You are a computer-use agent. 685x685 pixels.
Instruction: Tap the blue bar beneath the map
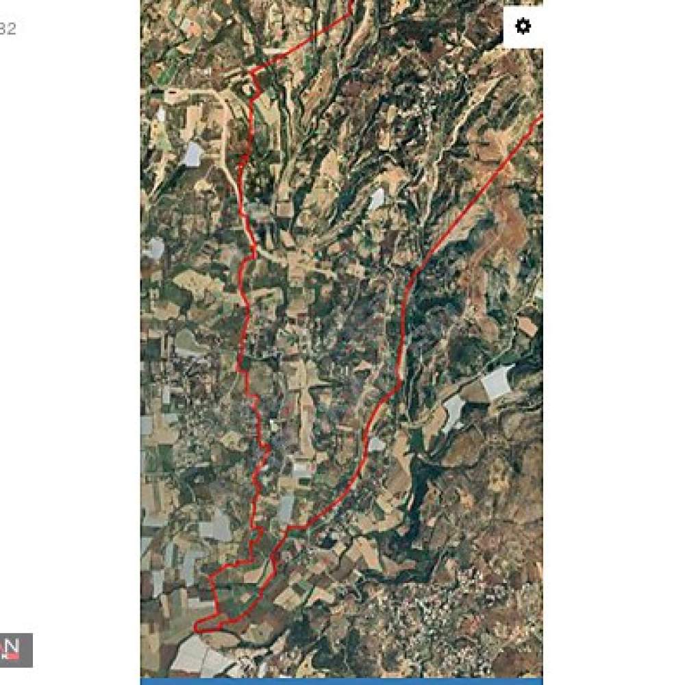(x=341, y=682)
